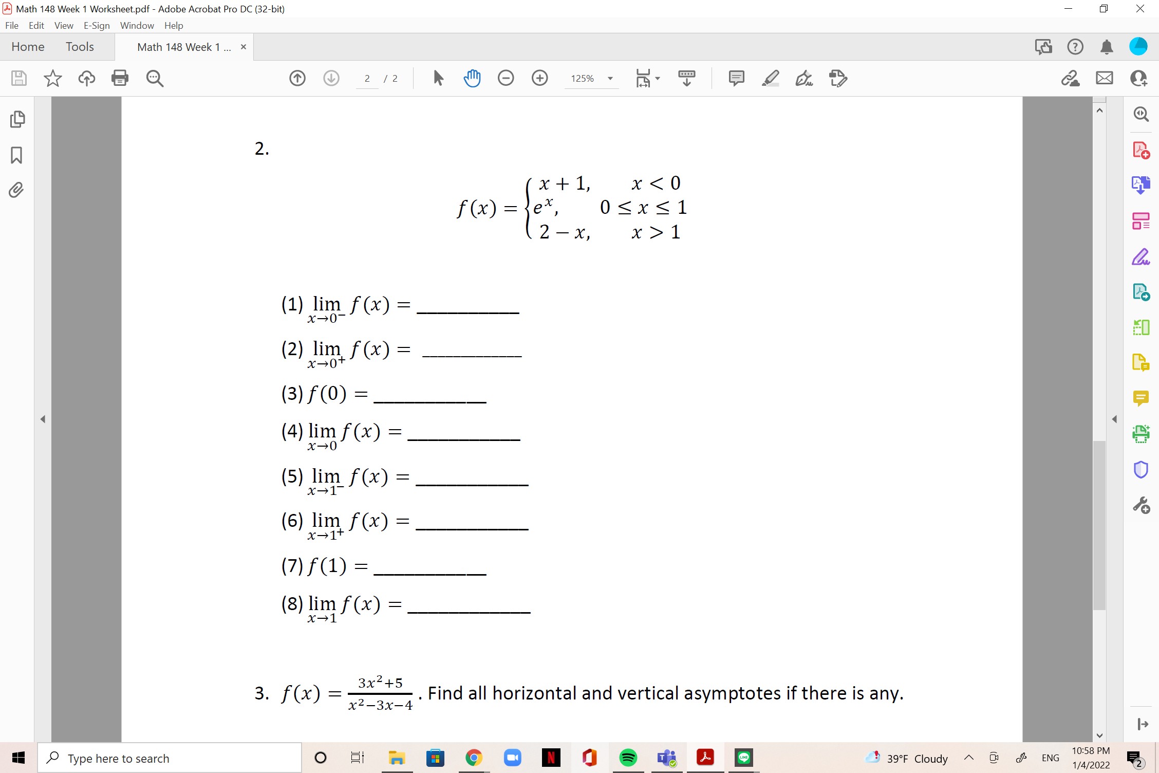Image resolution: width=1159 pixels, height=773 pixels.
Task: Show the page thumbnails panel
Action: 17,119
